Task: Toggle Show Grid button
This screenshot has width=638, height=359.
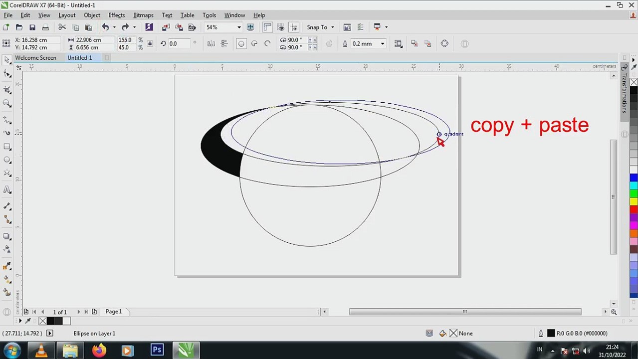Action: click(x=280, y=27)
